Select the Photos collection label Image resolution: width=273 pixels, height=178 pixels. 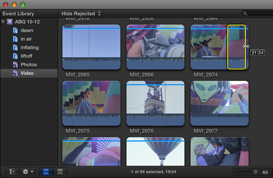pos(29,65)
